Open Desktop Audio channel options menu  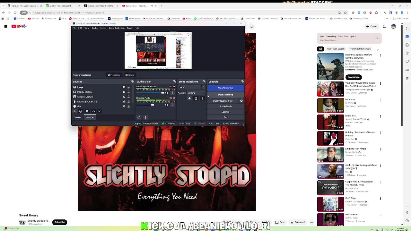172,105
